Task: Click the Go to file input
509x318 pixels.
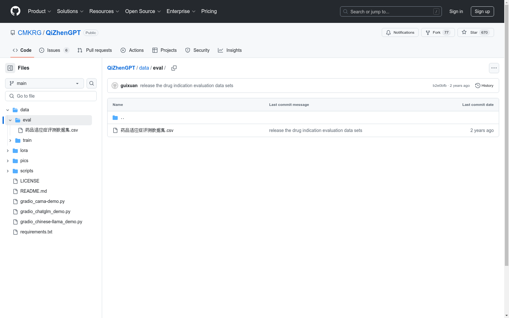Action: click(x=51, y=96)
